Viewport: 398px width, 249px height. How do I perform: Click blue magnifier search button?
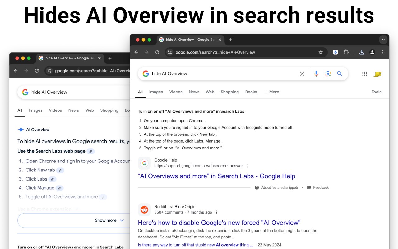[x=340, y=74]
